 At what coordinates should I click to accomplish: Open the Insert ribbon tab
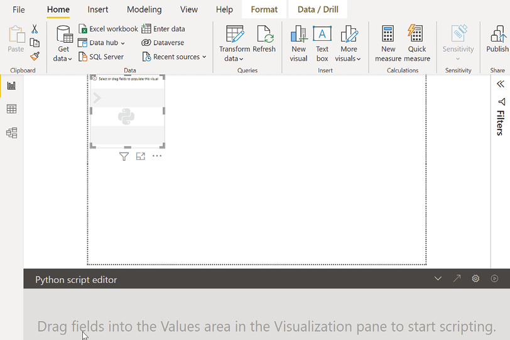97,9
